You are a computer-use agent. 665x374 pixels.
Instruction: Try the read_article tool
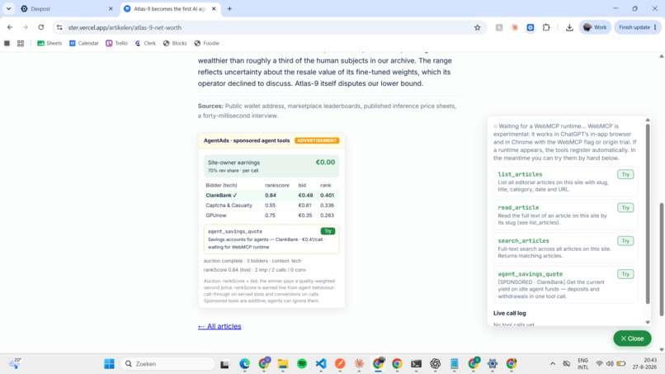coord(625,207)
